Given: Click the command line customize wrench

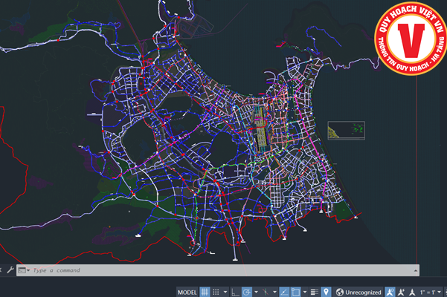Looking at the screenshot, I should (10, 271).
